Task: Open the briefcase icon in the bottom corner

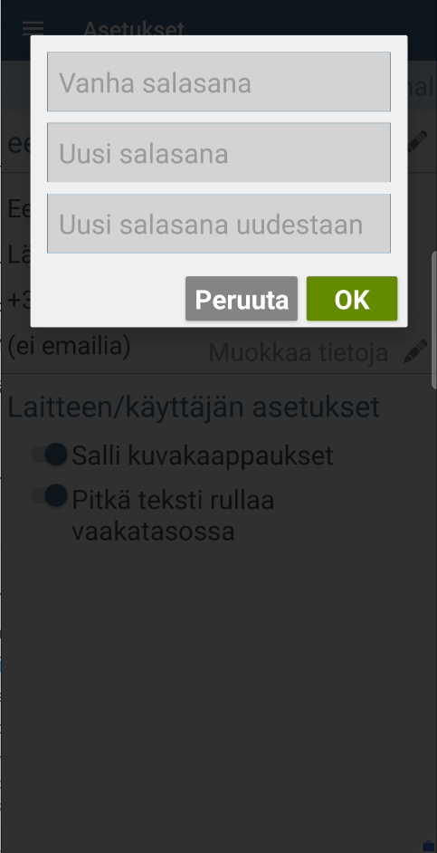Action: click(428, 846)
